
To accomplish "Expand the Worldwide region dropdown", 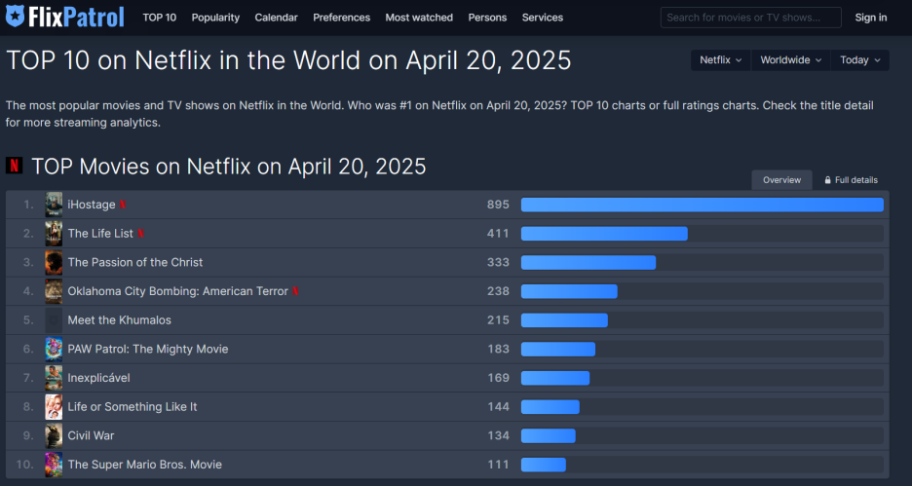I will tap(791, 59).
